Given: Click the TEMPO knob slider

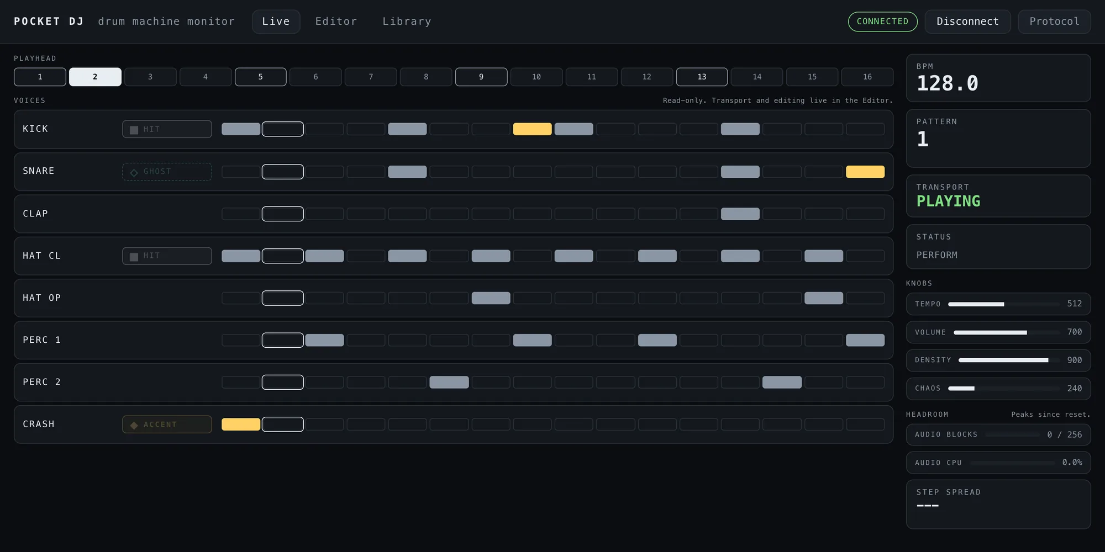Looking at the screenshot, I should (x=1004, y=304).
